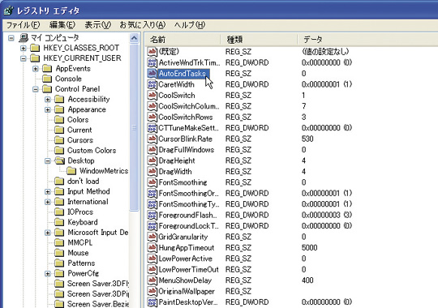The width and height of the screenshot is (438, 308).
Task: Expand the Input Method key
Action: pos(48,192)
